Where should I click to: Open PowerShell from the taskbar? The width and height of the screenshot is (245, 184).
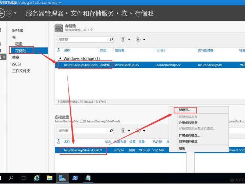[x=75, y=178]
